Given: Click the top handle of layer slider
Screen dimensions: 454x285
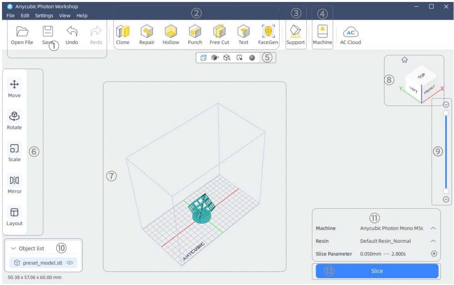Looking at the screenshot, I should click(446, 113).
